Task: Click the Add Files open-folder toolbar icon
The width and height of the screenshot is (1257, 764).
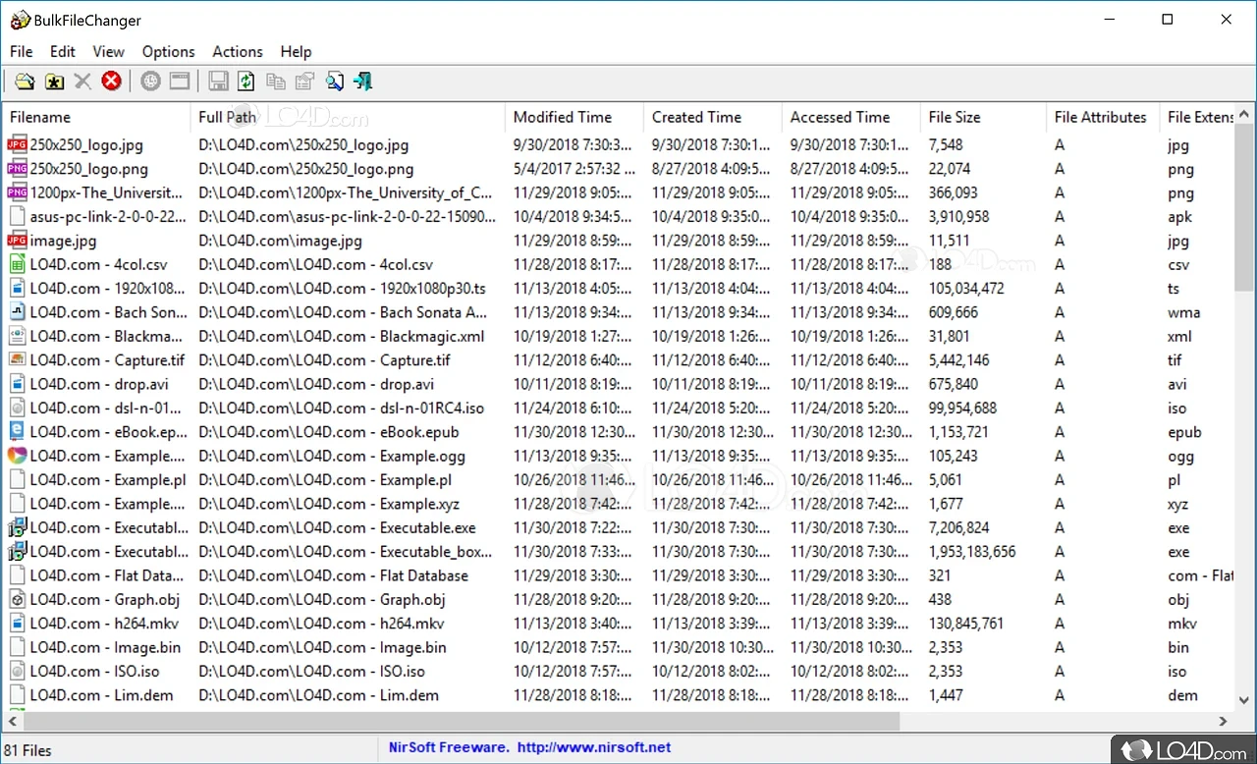Action: (x=24, y=82)
